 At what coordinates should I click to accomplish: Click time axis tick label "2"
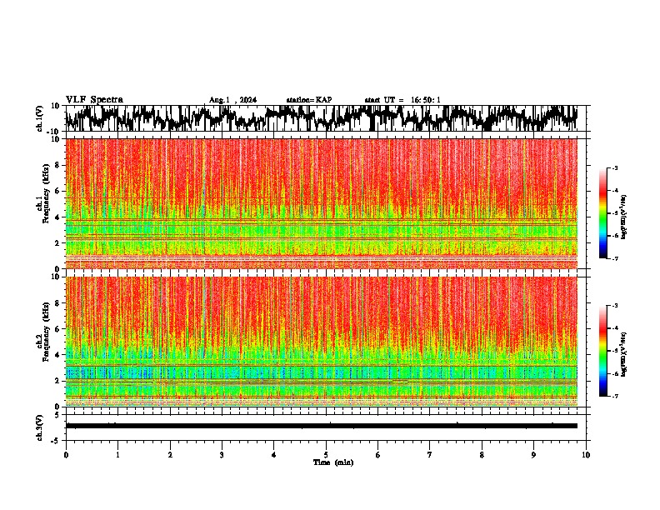(170, 455)
